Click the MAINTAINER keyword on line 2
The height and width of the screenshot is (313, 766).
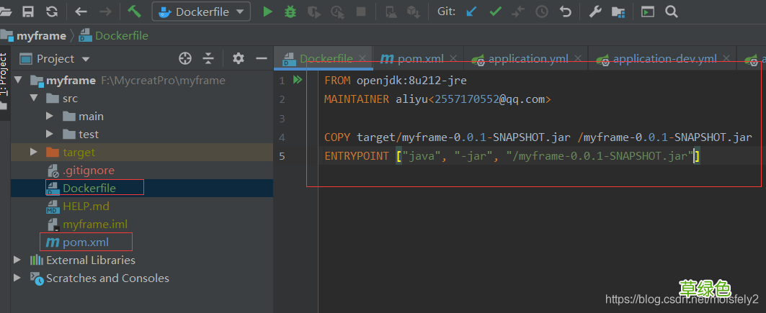pos(357,99)
